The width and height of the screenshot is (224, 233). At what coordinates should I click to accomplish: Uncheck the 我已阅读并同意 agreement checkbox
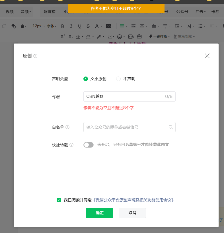pyautogui.click(x=59, y=200)
